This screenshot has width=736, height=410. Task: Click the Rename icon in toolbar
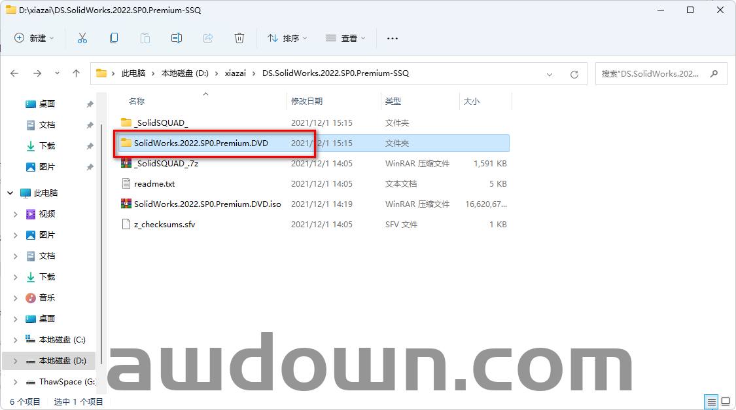point(177,38)
